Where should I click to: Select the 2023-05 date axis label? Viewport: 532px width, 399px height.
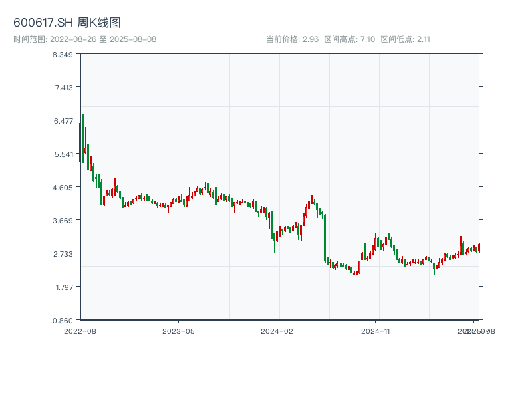[178, 331]
